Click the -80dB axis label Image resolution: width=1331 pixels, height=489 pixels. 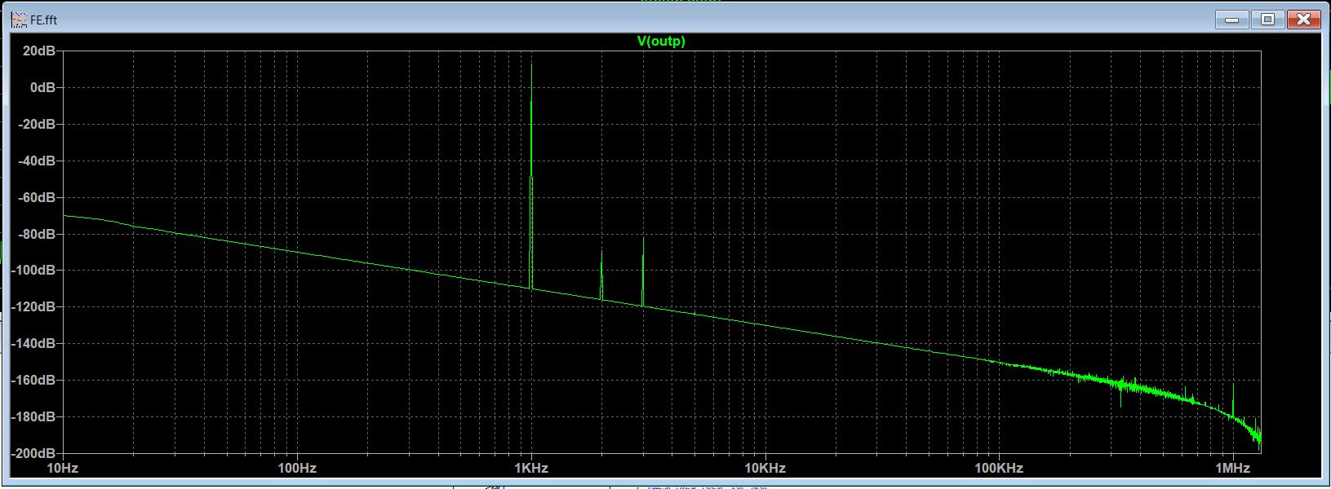pyautogui.click(x=37, y=234)
